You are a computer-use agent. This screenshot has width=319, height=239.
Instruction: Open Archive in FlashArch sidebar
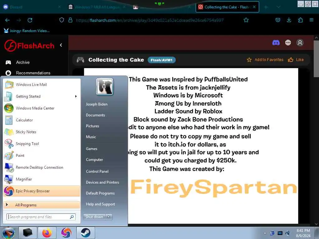23,62
